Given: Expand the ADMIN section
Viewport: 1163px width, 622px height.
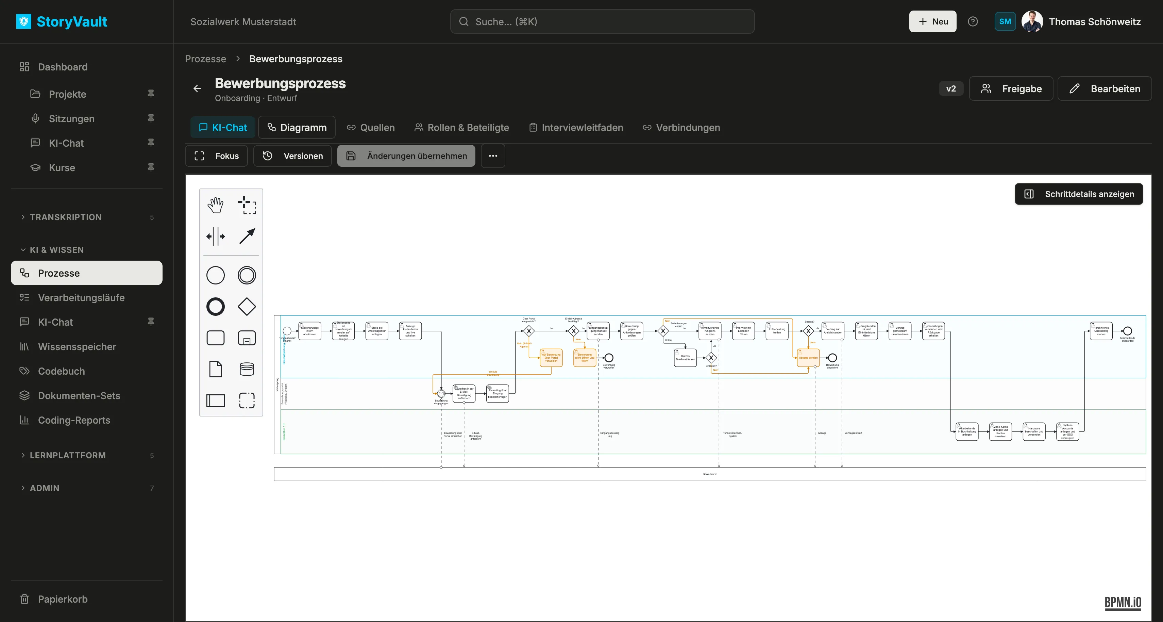Looking at the screenshot, I should tap(87, 488).
